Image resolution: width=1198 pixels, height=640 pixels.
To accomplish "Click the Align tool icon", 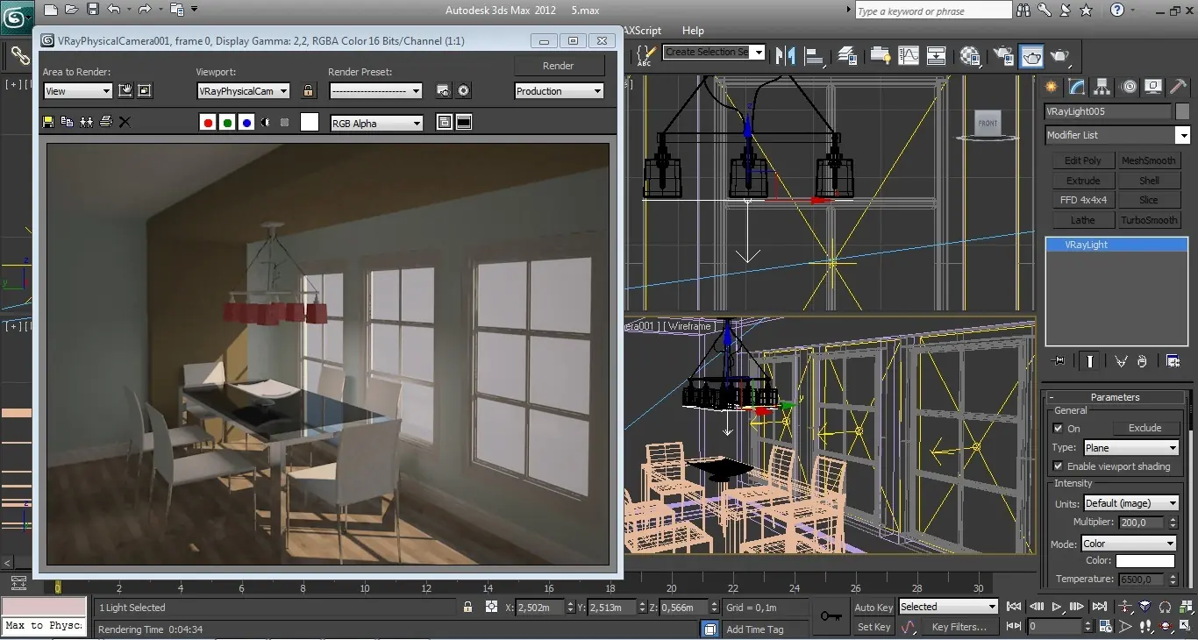I will click(x=815, y=55).
